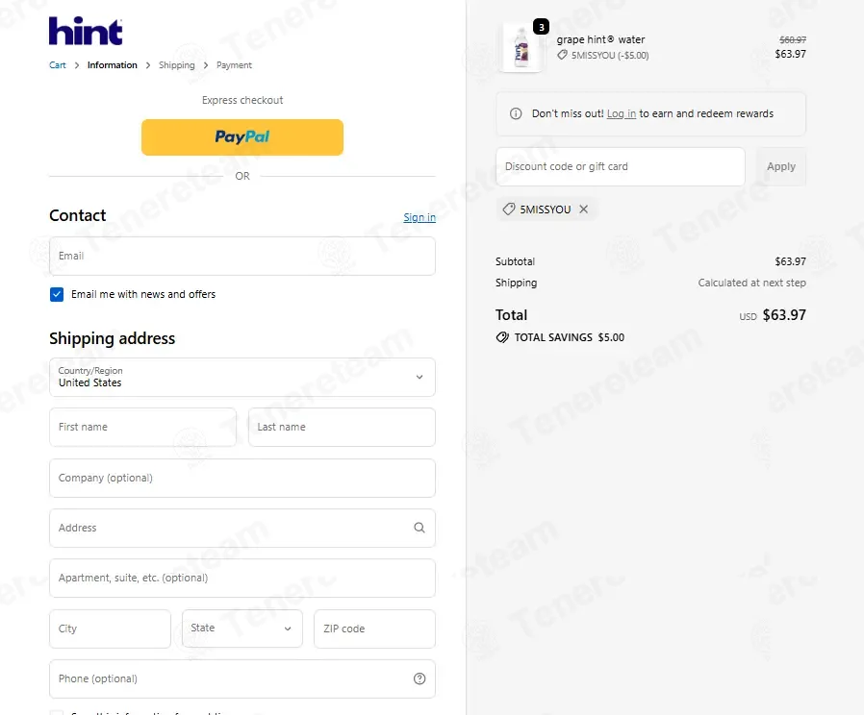The height and width of the screenshot is (715, 864).
Task: Click the hint logo
Action: [86, 31]
